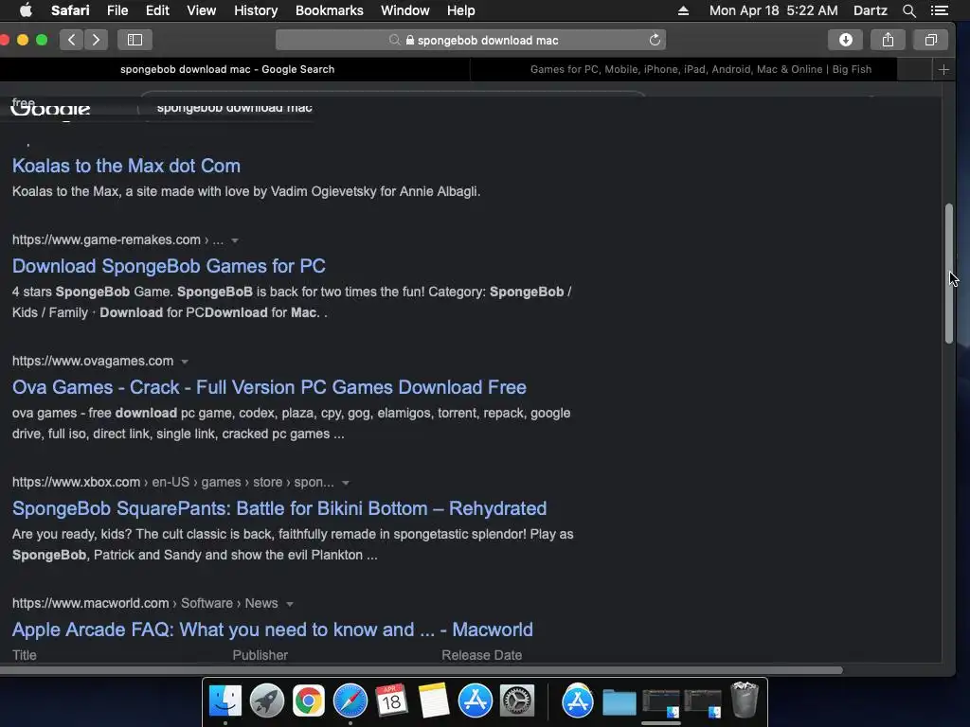Click the date and time in menu bar
The width and height of the screenshot is (970, 727).
tap(773, 10)
